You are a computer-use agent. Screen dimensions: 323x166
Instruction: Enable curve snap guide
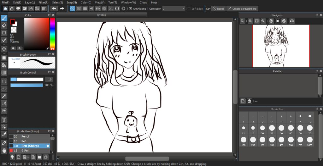tap(111, 8)
